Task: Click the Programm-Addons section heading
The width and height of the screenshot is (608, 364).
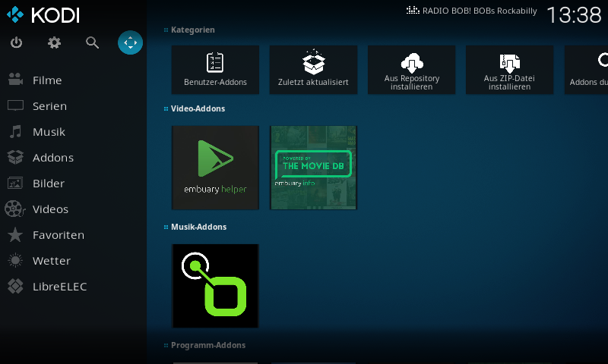Action: tap(208, 346)
